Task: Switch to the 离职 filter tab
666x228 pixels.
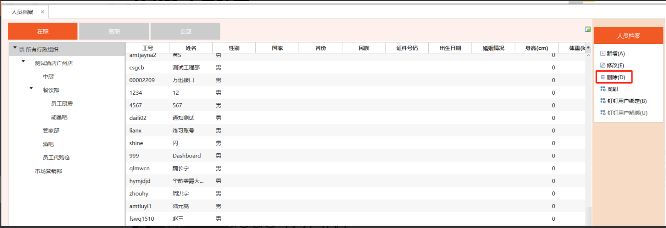Action: 114,31
